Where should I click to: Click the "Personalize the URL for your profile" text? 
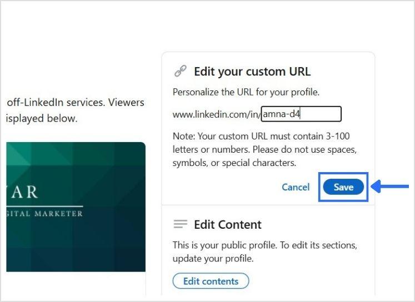coord(246,92)
